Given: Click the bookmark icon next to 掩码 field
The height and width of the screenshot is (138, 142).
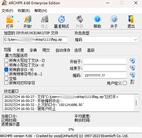Looking at the screenshot, I should 132,75.
